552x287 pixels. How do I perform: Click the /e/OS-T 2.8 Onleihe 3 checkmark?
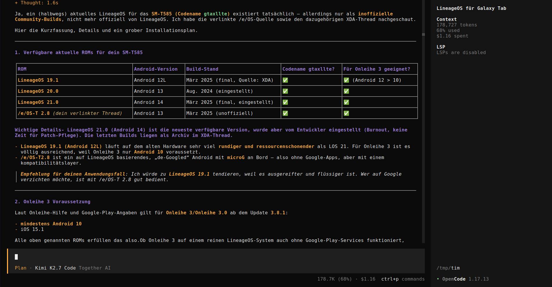[x=346, y=113]
